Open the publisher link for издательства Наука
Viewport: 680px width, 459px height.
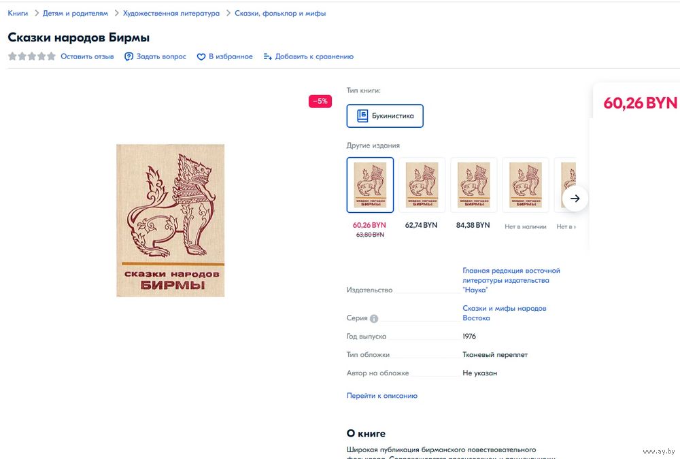[511, 280]
